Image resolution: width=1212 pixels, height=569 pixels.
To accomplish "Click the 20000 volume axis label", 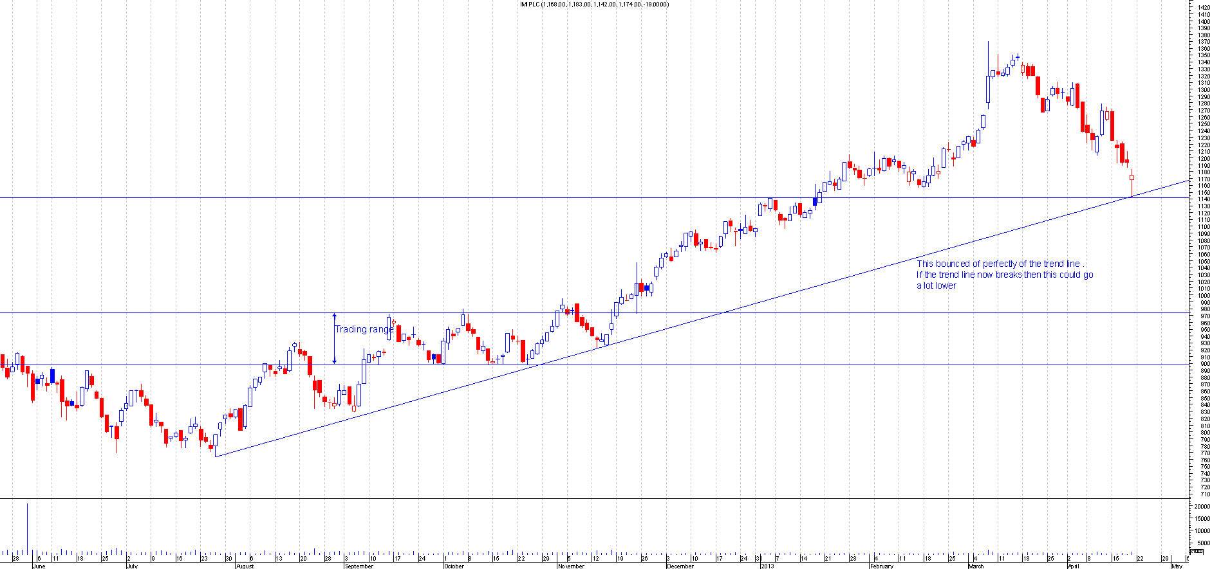I will point(1202,507).
